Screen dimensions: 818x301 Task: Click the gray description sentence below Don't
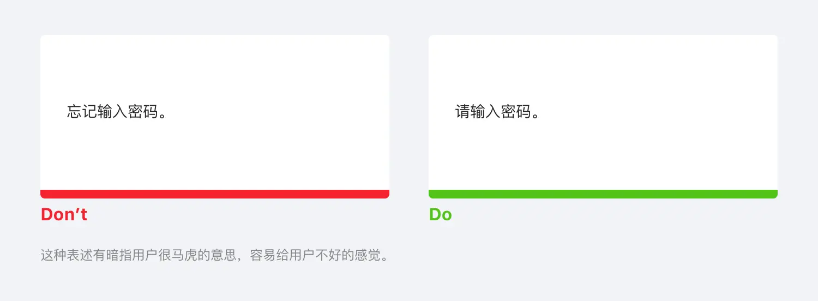[216, 255]
